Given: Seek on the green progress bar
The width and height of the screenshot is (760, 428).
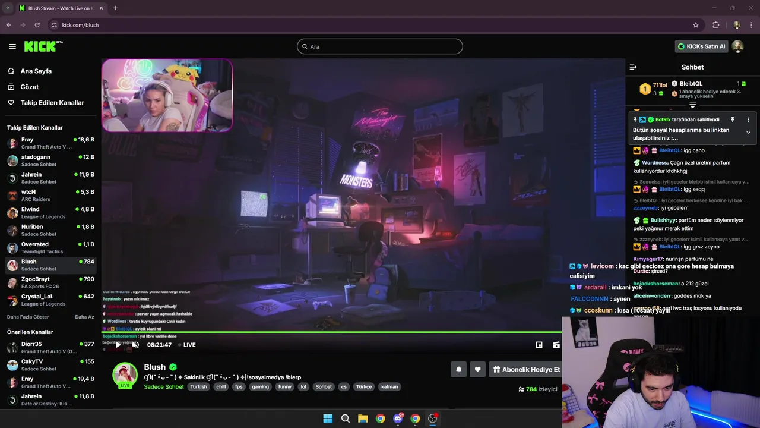Looking at the screenshot, I should 331,332.
